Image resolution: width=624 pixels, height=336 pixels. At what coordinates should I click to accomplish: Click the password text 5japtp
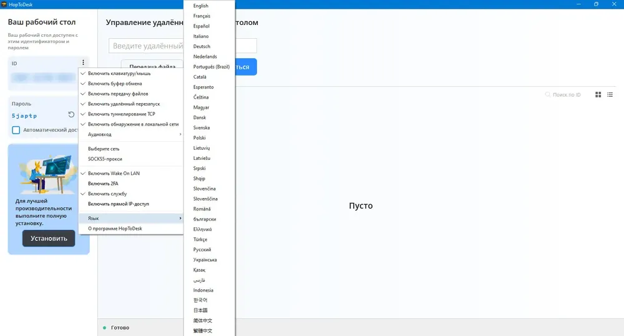[x=24, y=116]
